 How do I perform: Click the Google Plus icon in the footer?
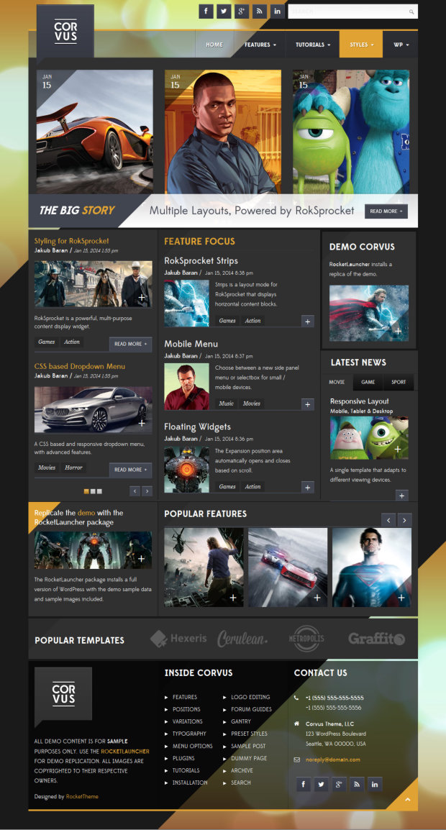pyautogui.click(x=339, y=784)
